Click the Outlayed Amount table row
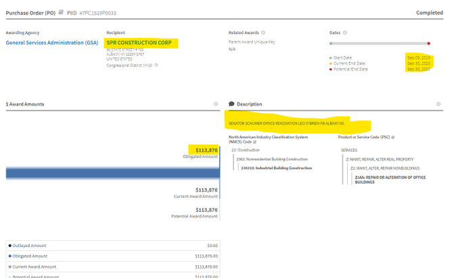The height and width of the screenshot is (278, 460). coord(112,246)
